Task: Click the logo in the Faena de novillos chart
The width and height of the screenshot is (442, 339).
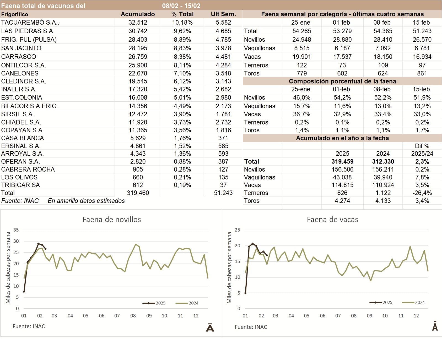Action: [210, 327]
